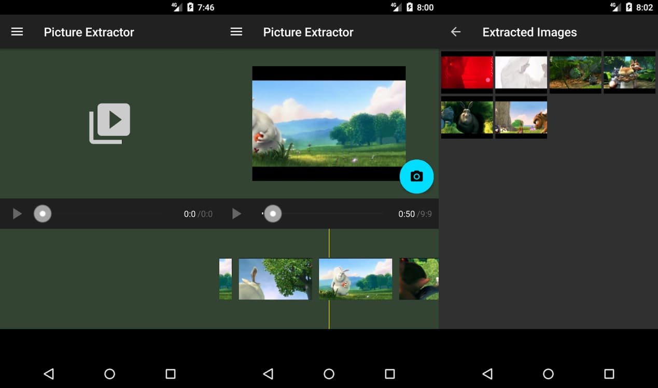
Task: Tap Android recents button on first screen
Action: [171, 374]
